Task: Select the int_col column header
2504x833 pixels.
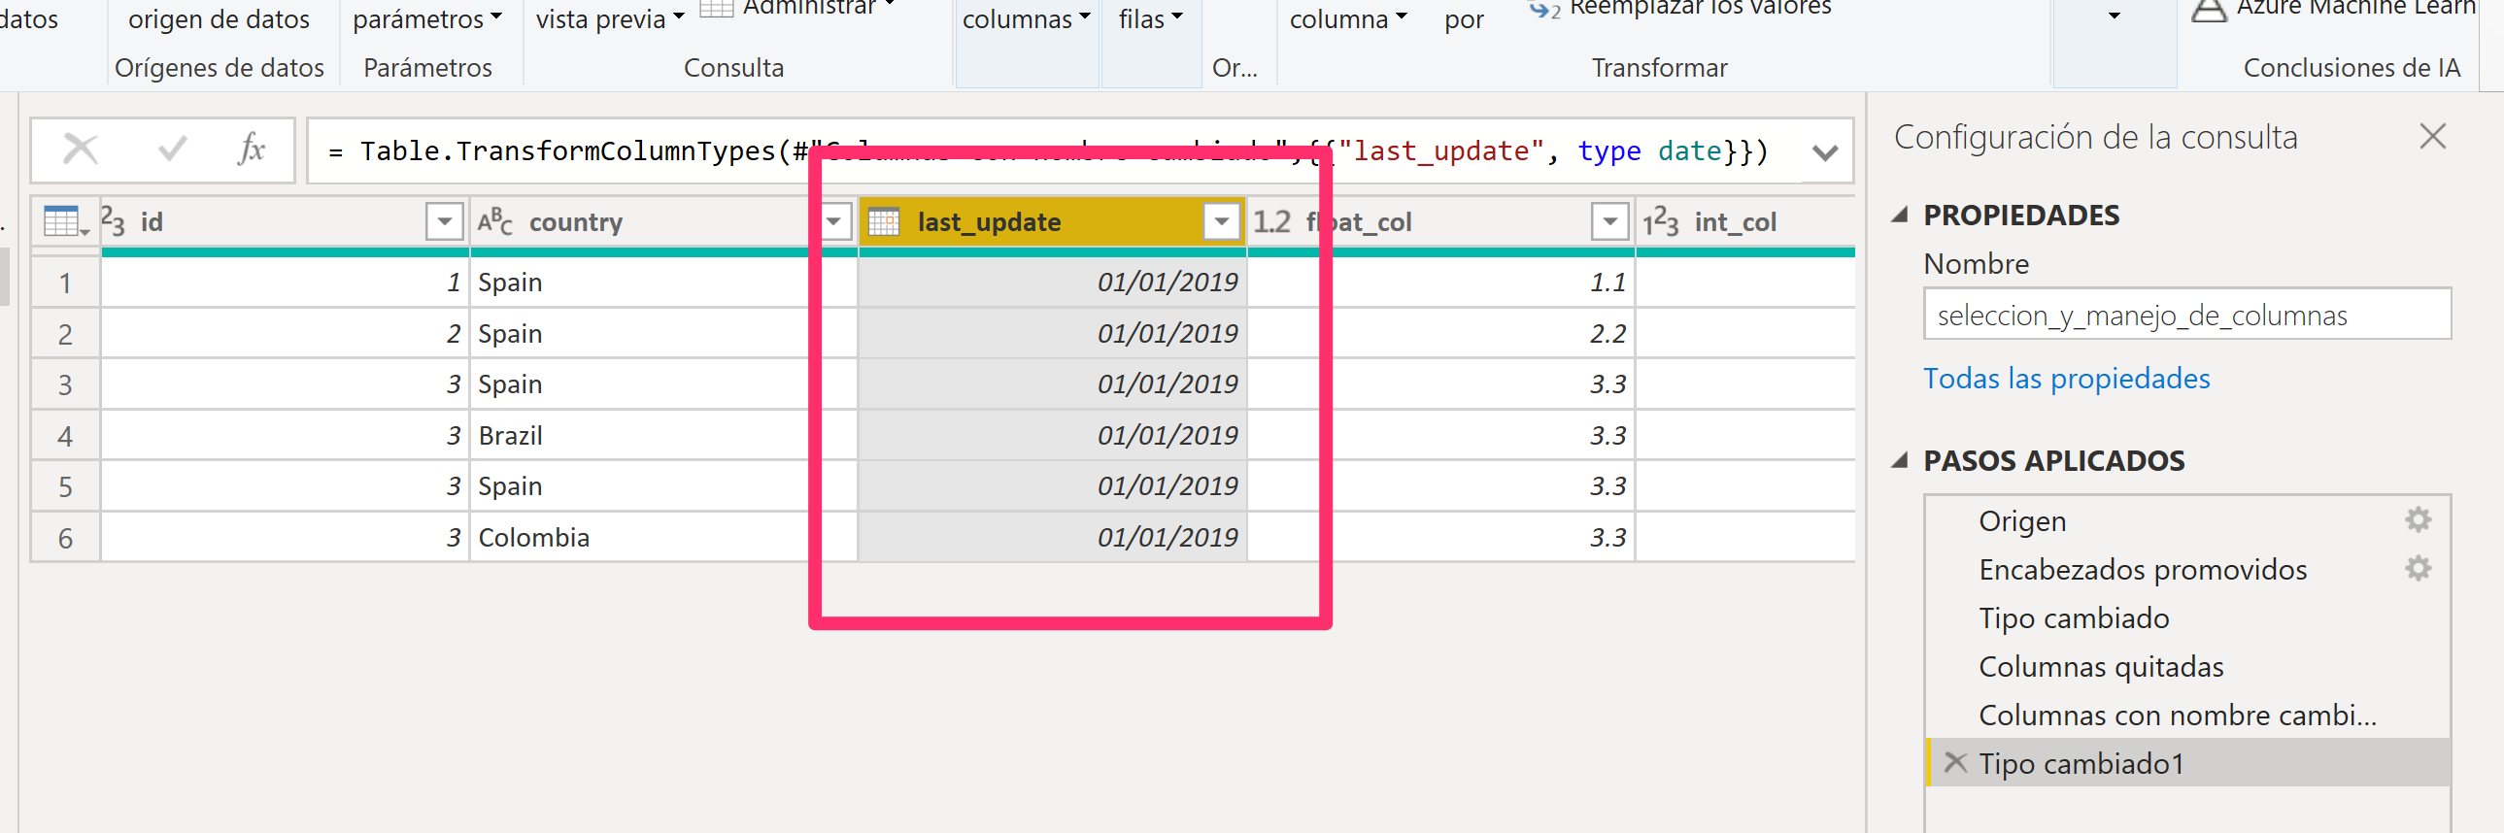Action: [1744, 221]
